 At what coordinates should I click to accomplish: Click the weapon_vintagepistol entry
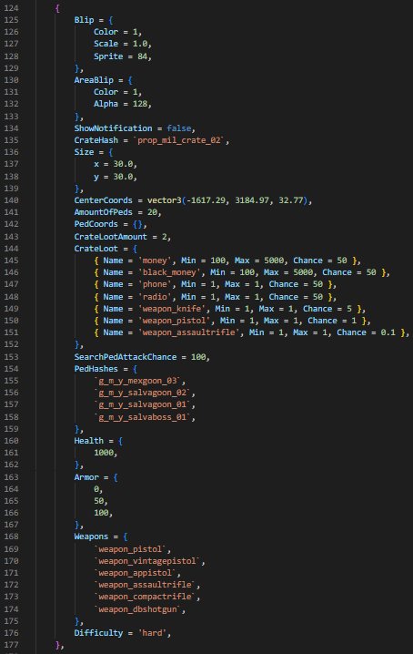[147, 561]
